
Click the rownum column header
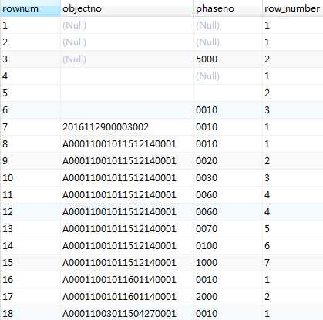(30, 8)
